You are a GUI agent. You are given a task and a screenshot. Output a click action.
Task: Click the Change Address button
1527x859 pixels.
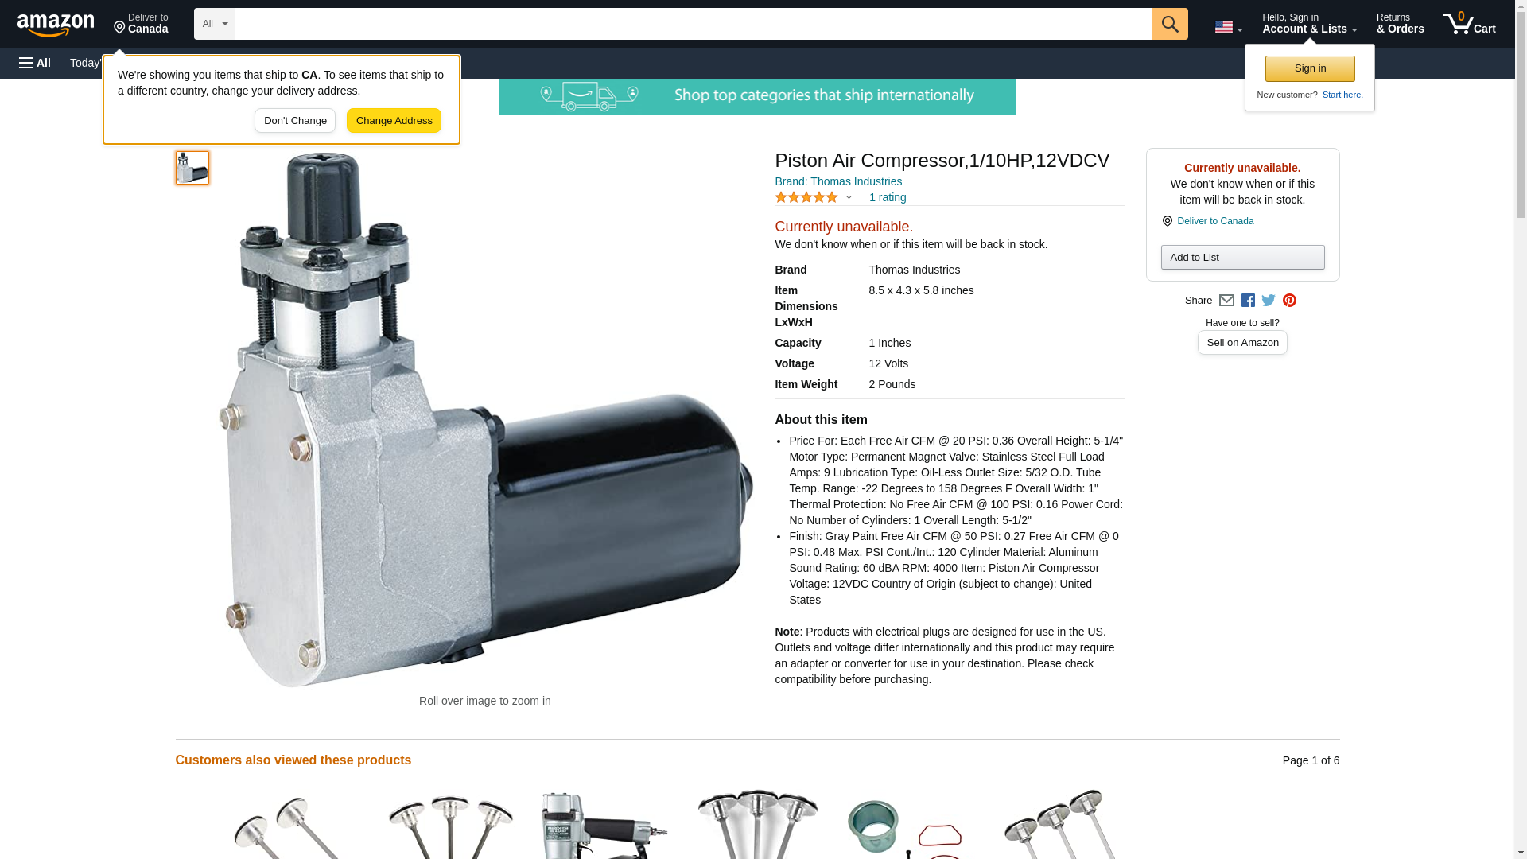(x=394, y=121)
